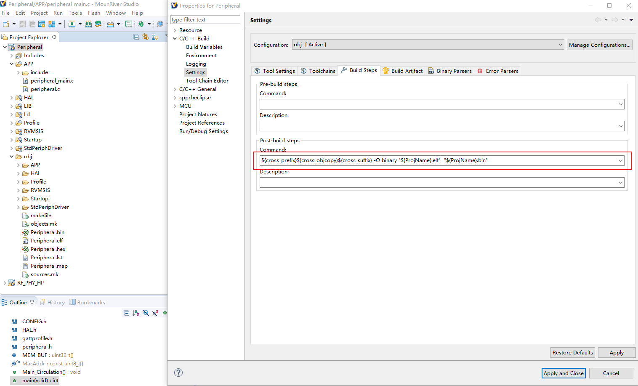Toggle Hide Fields in Outline toolbar

[x=146, y=313]
